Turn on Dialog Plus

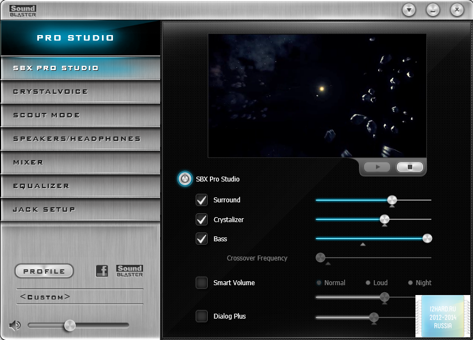click(202, 316)
